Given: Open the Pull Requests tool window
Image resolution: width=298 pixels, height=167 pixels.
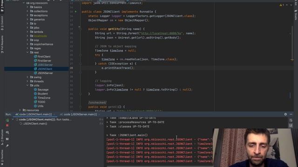Looking at the screenshot, I should click(2, 45).
